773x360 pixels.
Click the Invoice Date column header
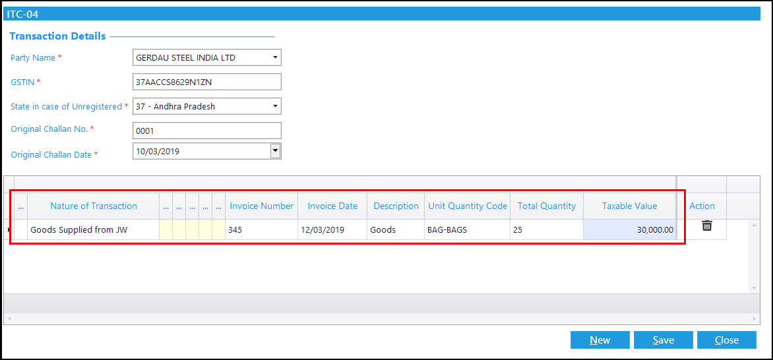[332, 206]
